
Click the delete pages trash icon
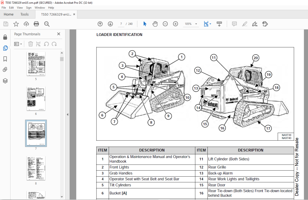point(30,44)
